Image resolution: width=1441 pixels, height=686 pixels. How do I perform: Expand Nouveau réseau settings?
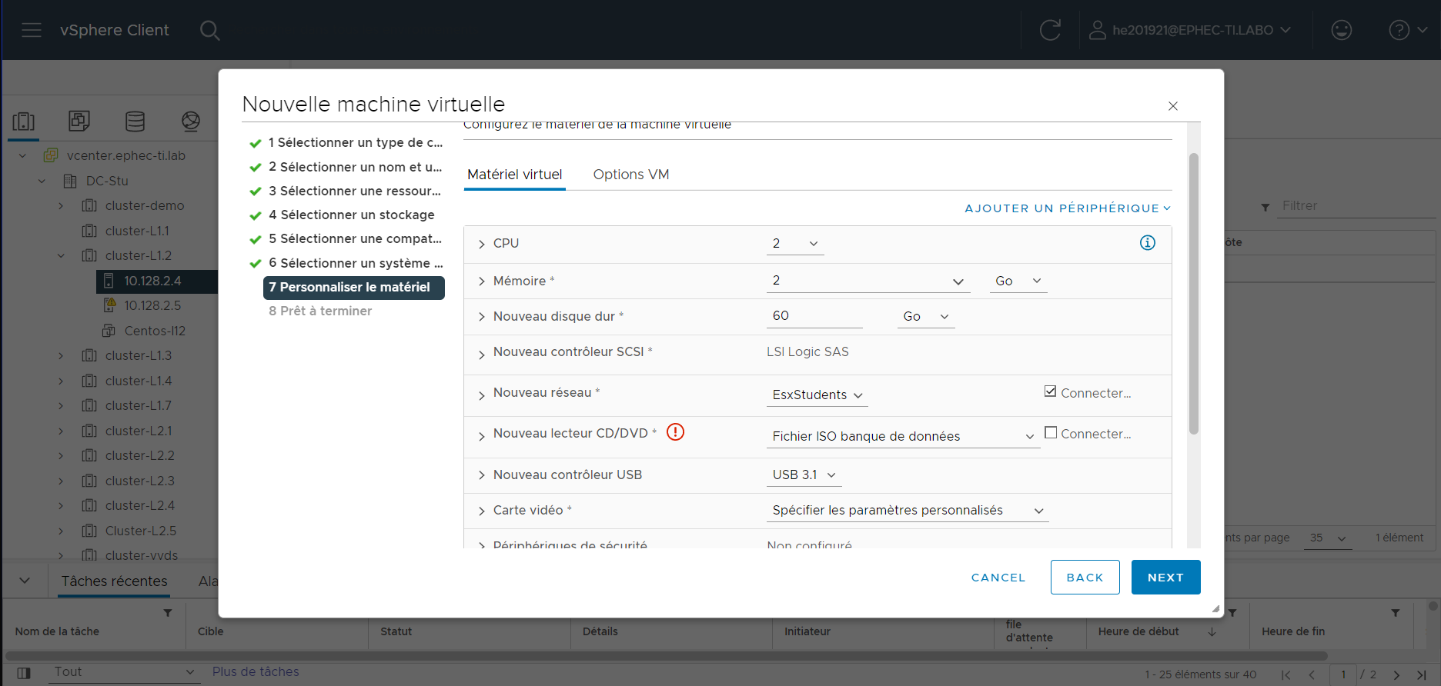coord(482,395)
